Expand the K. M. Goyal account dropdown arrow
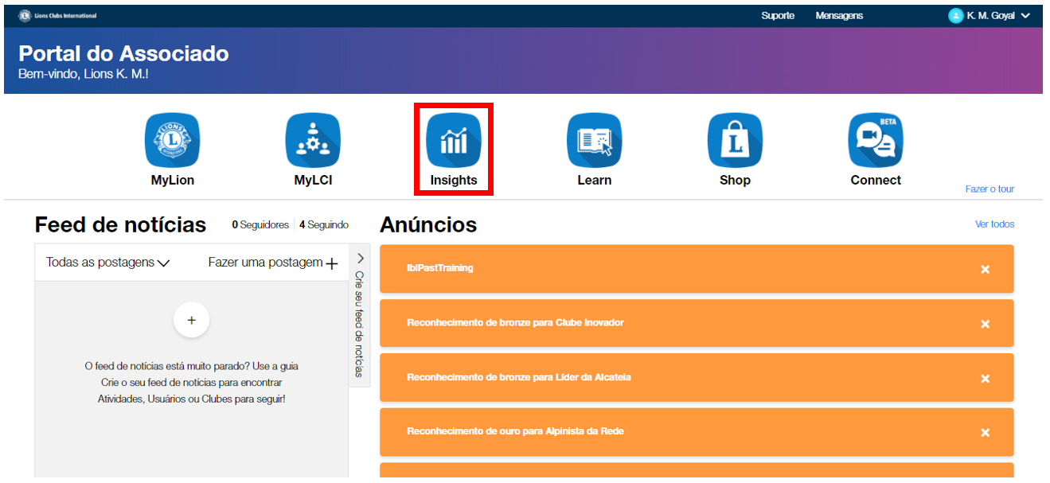Image resolution: width=1050 pixels, height=483 pixels. 1025,16
